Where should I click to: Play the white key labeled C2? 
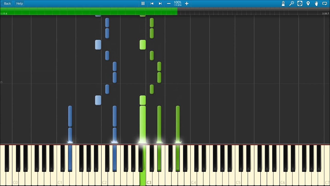point(104,178)
